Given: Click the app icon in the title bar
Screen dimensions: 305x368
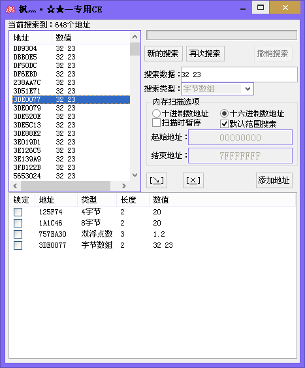Looking at the screenshot, I should tap(10, 9).
